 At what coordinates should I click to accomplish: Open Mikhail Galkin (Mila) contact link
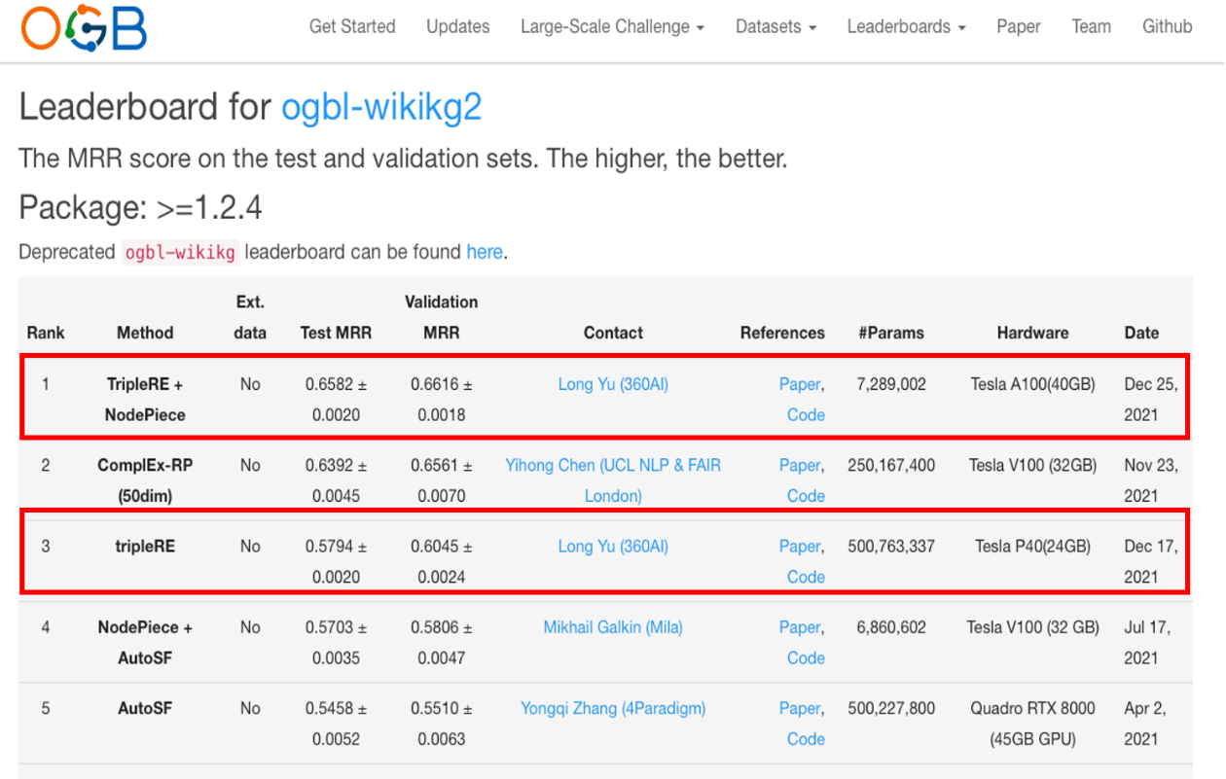[613, 627]
